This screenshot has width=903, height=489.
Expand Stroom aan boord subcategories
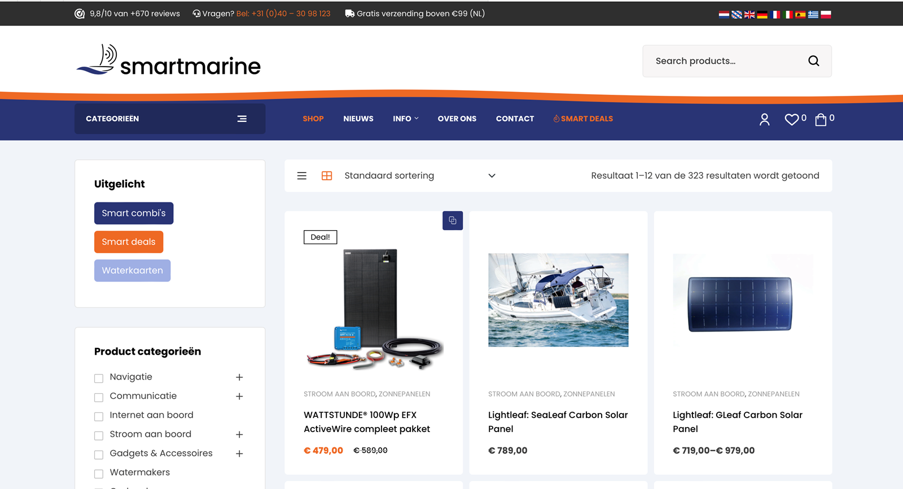(239, 435)
